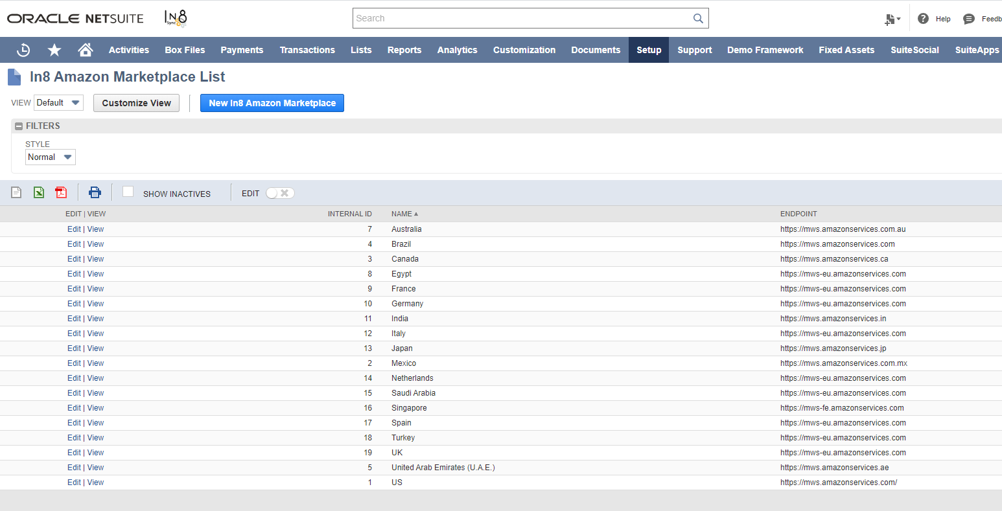Click Edit link for Japan row
Viewport: 1002px width, 511px height.
tap(74, 348)
